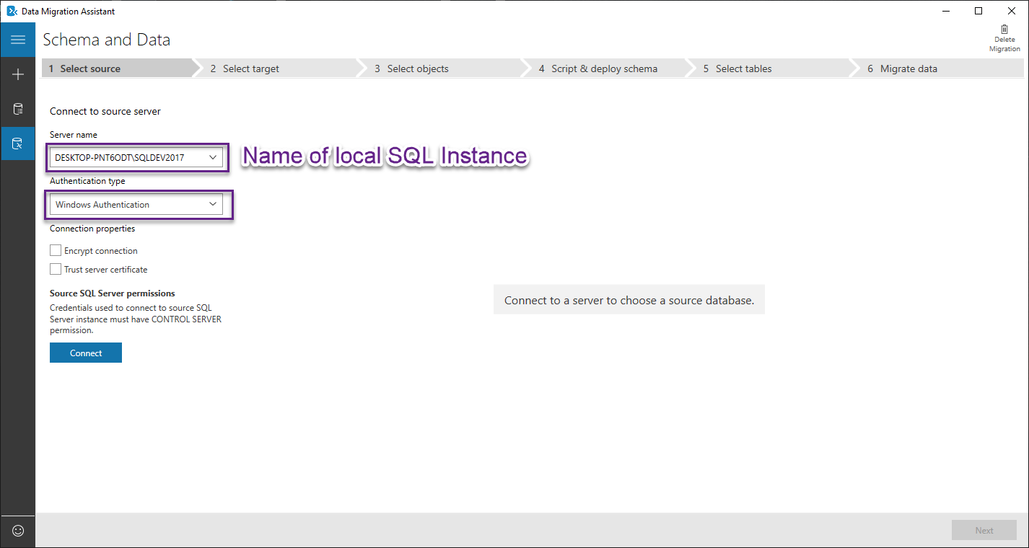Close the Data Migration Assistant window
This screenshot has height=548, width=1029.
[x=1012, y=11]
